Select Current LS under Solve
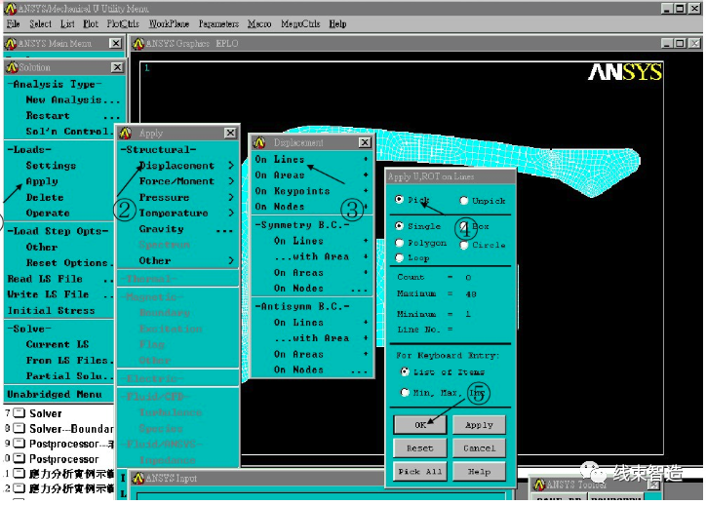 [58, 344]
